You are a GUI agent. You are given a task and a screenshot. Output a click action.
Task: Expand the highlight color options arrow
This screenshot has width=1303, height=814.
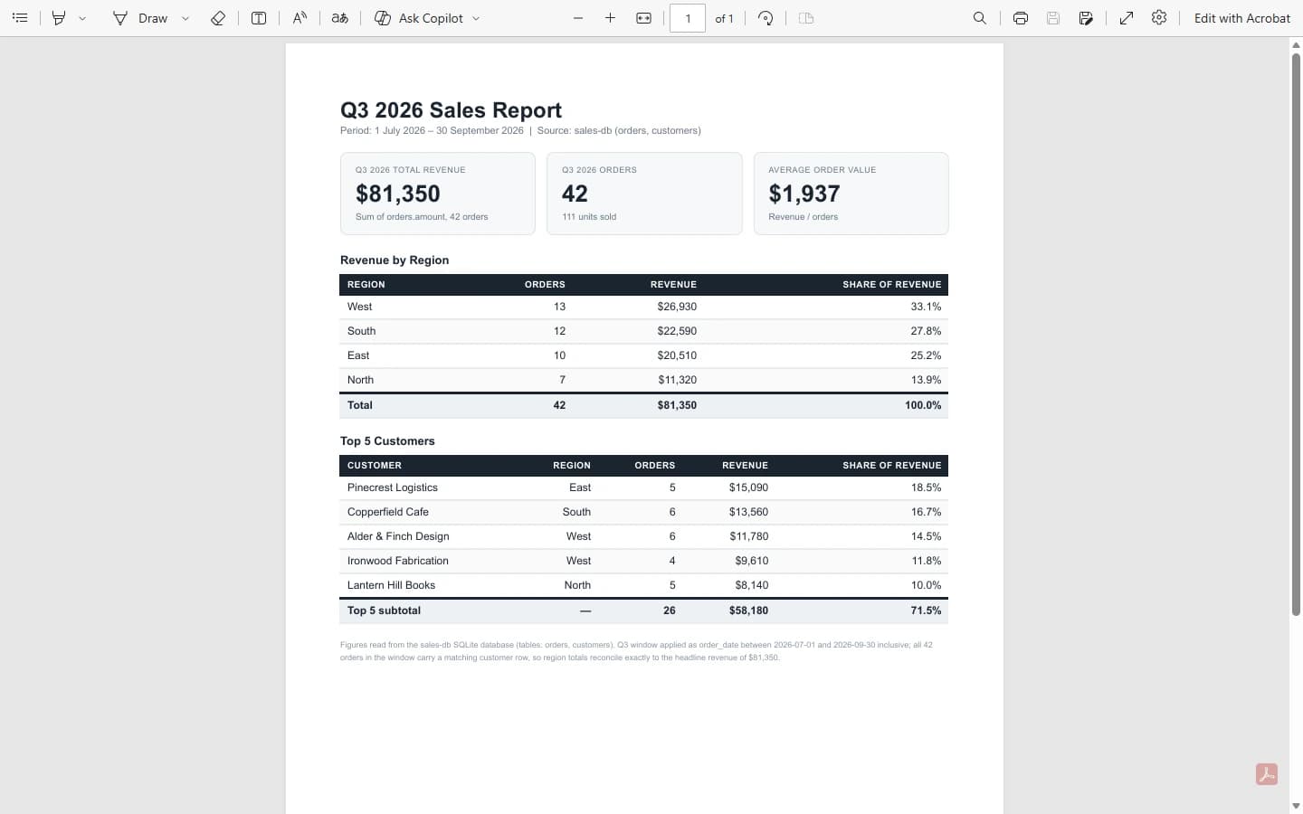tap(82, 18)
